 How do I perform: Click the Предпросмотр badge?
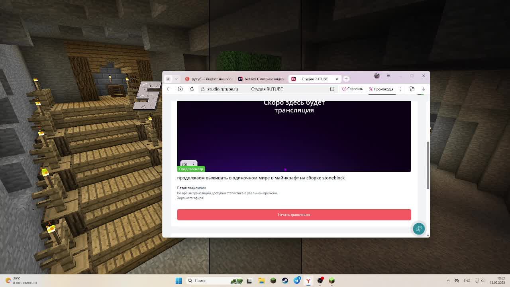pyautogui.click(x=191, y=169)
